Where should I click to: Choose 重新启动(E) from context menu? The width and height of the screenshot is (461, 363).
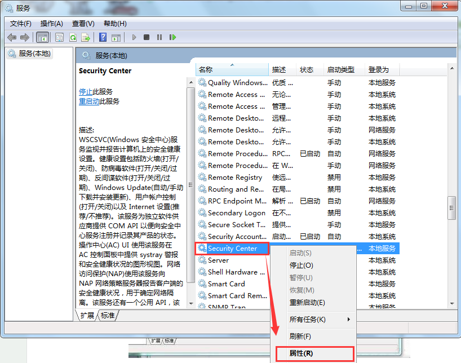pyautogui.click(x=307, y=303)
